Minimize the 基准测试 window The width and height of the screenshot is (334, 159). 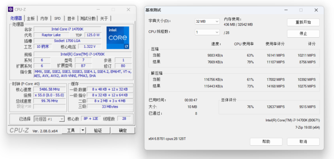pos(286,10)
